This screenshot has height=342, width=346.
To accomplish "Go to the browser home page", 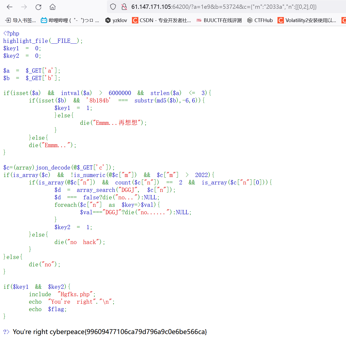I will click(x=53, y=7).
